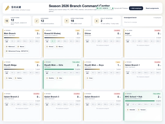Click the Assigned checkmark stat icon
165x124 pixels.
[x=37, y=21]
